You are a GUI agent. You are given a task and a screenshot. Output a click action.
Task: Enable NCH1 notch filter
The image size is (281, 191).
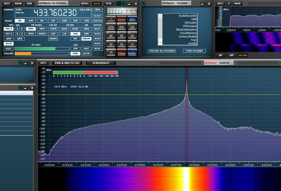point(98,29)
